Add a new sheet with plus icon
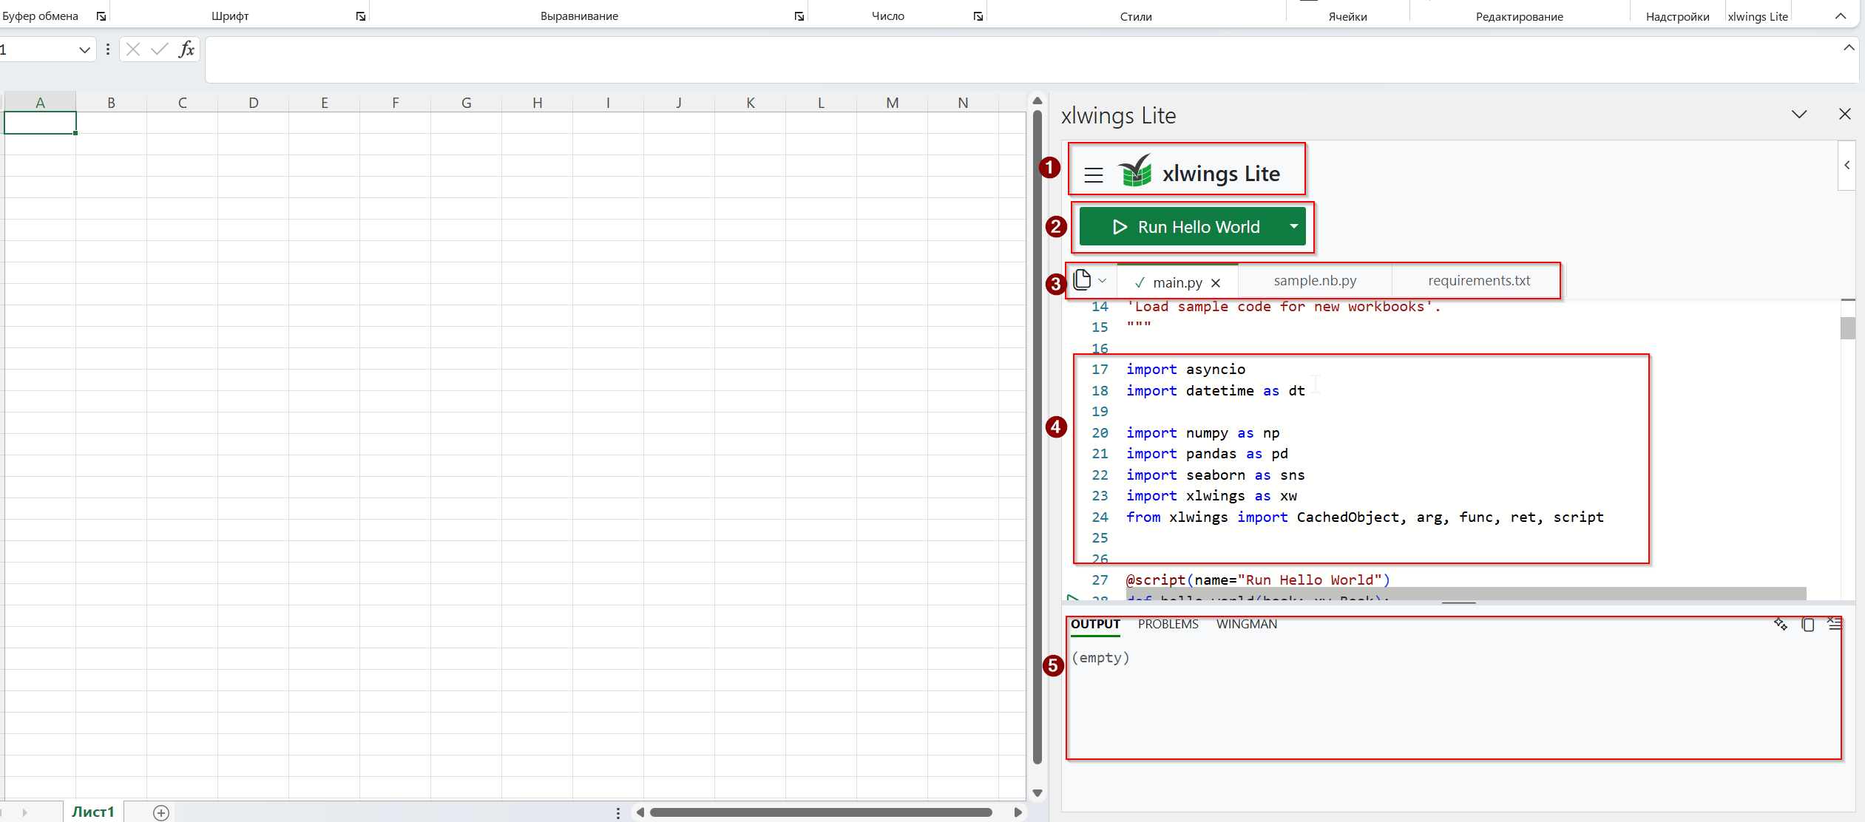 coord(161,812)
